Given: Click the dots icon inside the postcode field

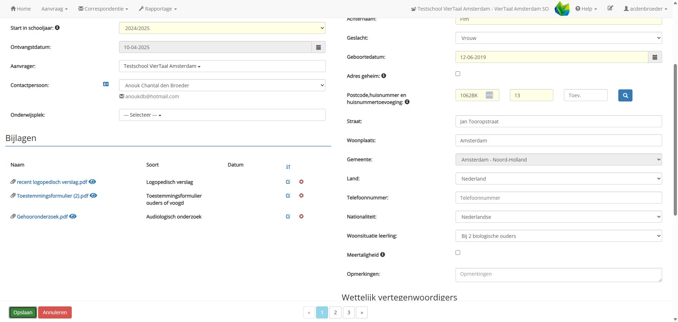Looking at the screenshot, I should tap(489, 95).
